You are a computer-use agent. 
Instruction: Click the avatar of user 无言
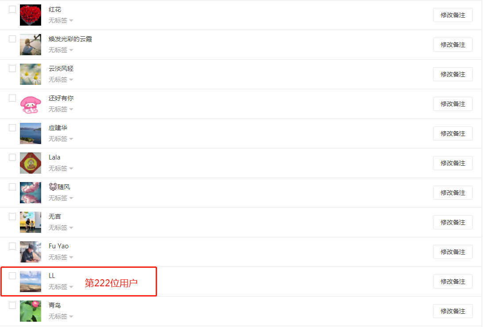31,222
